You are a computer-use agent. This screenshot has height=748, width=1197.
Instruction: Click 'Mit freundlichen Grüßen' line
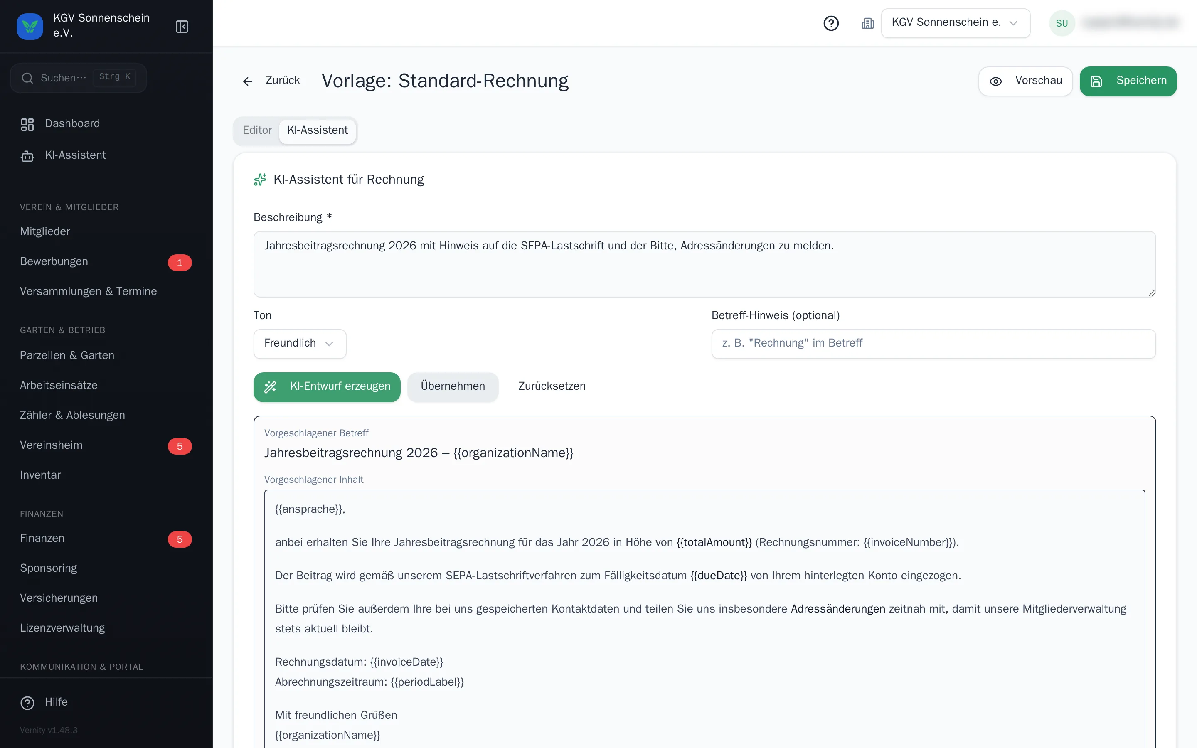[x=336, y=715]
